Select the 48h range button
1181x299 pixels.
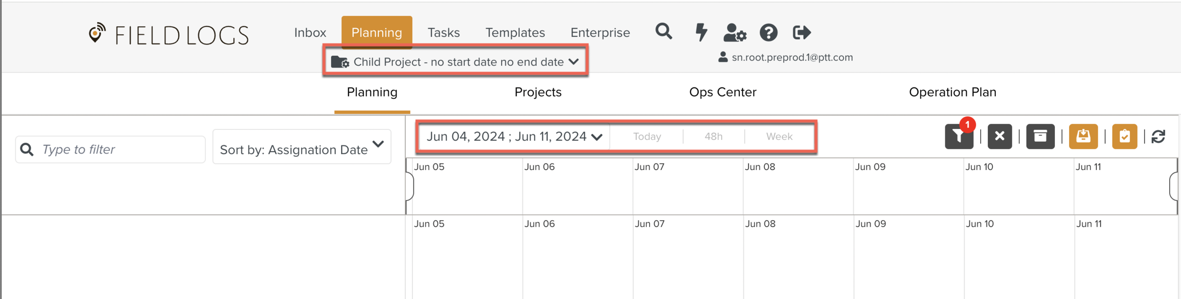click(713, 137)
